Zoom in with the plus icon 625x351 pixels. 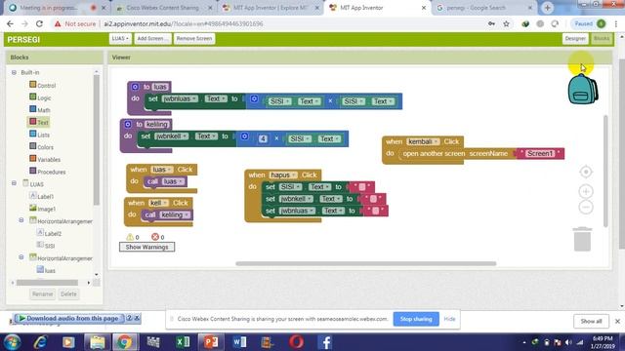coord(586,191)
